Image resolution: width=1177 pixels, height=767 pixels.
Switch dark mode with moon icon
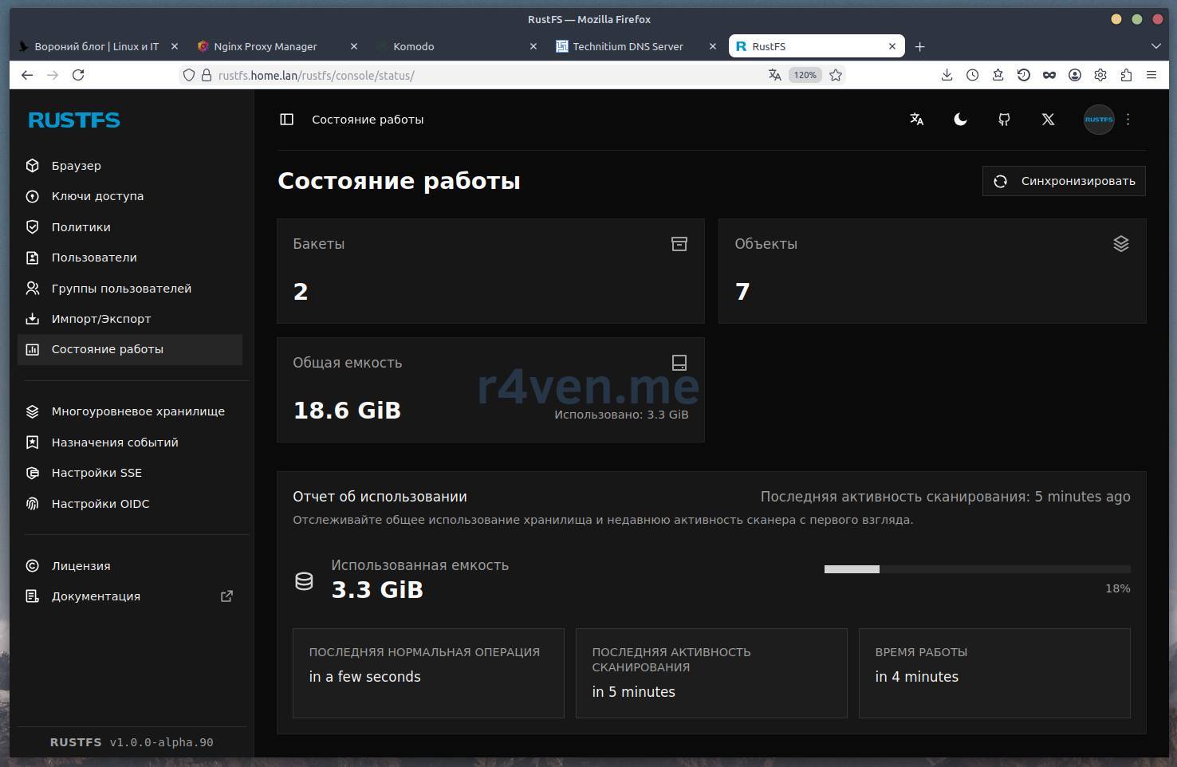point(960,120)
